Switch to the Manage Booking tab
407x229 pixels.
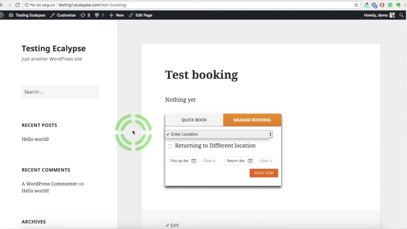252,120
